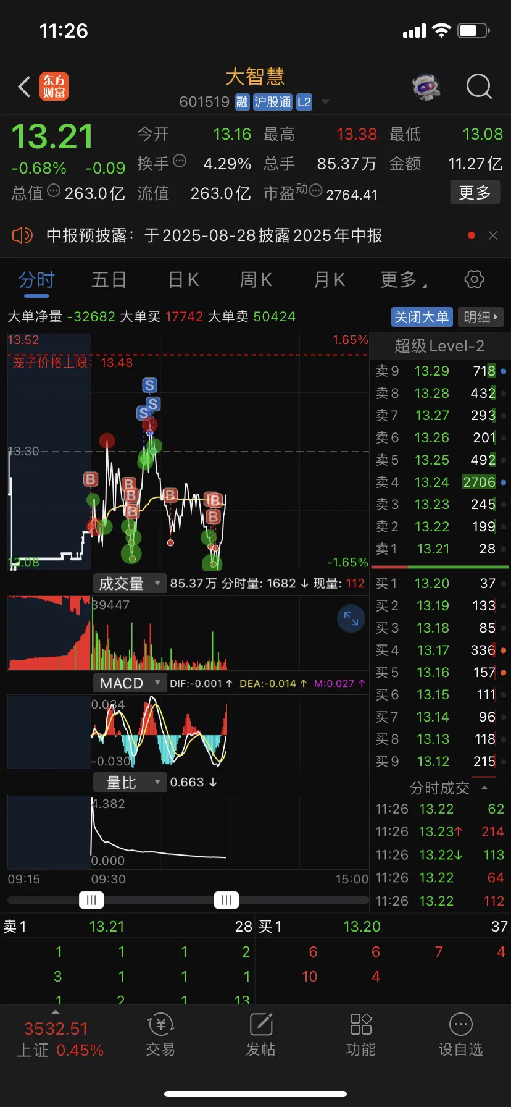Tap the info icon beside 总值
The height and width of the screenshot is (1107, 511).
pyautogui.click(x=54, y=191)
